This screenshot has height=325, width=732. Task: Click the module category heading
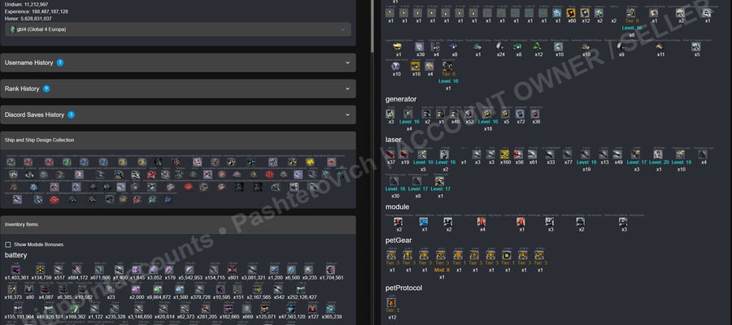tap(397, 206)
